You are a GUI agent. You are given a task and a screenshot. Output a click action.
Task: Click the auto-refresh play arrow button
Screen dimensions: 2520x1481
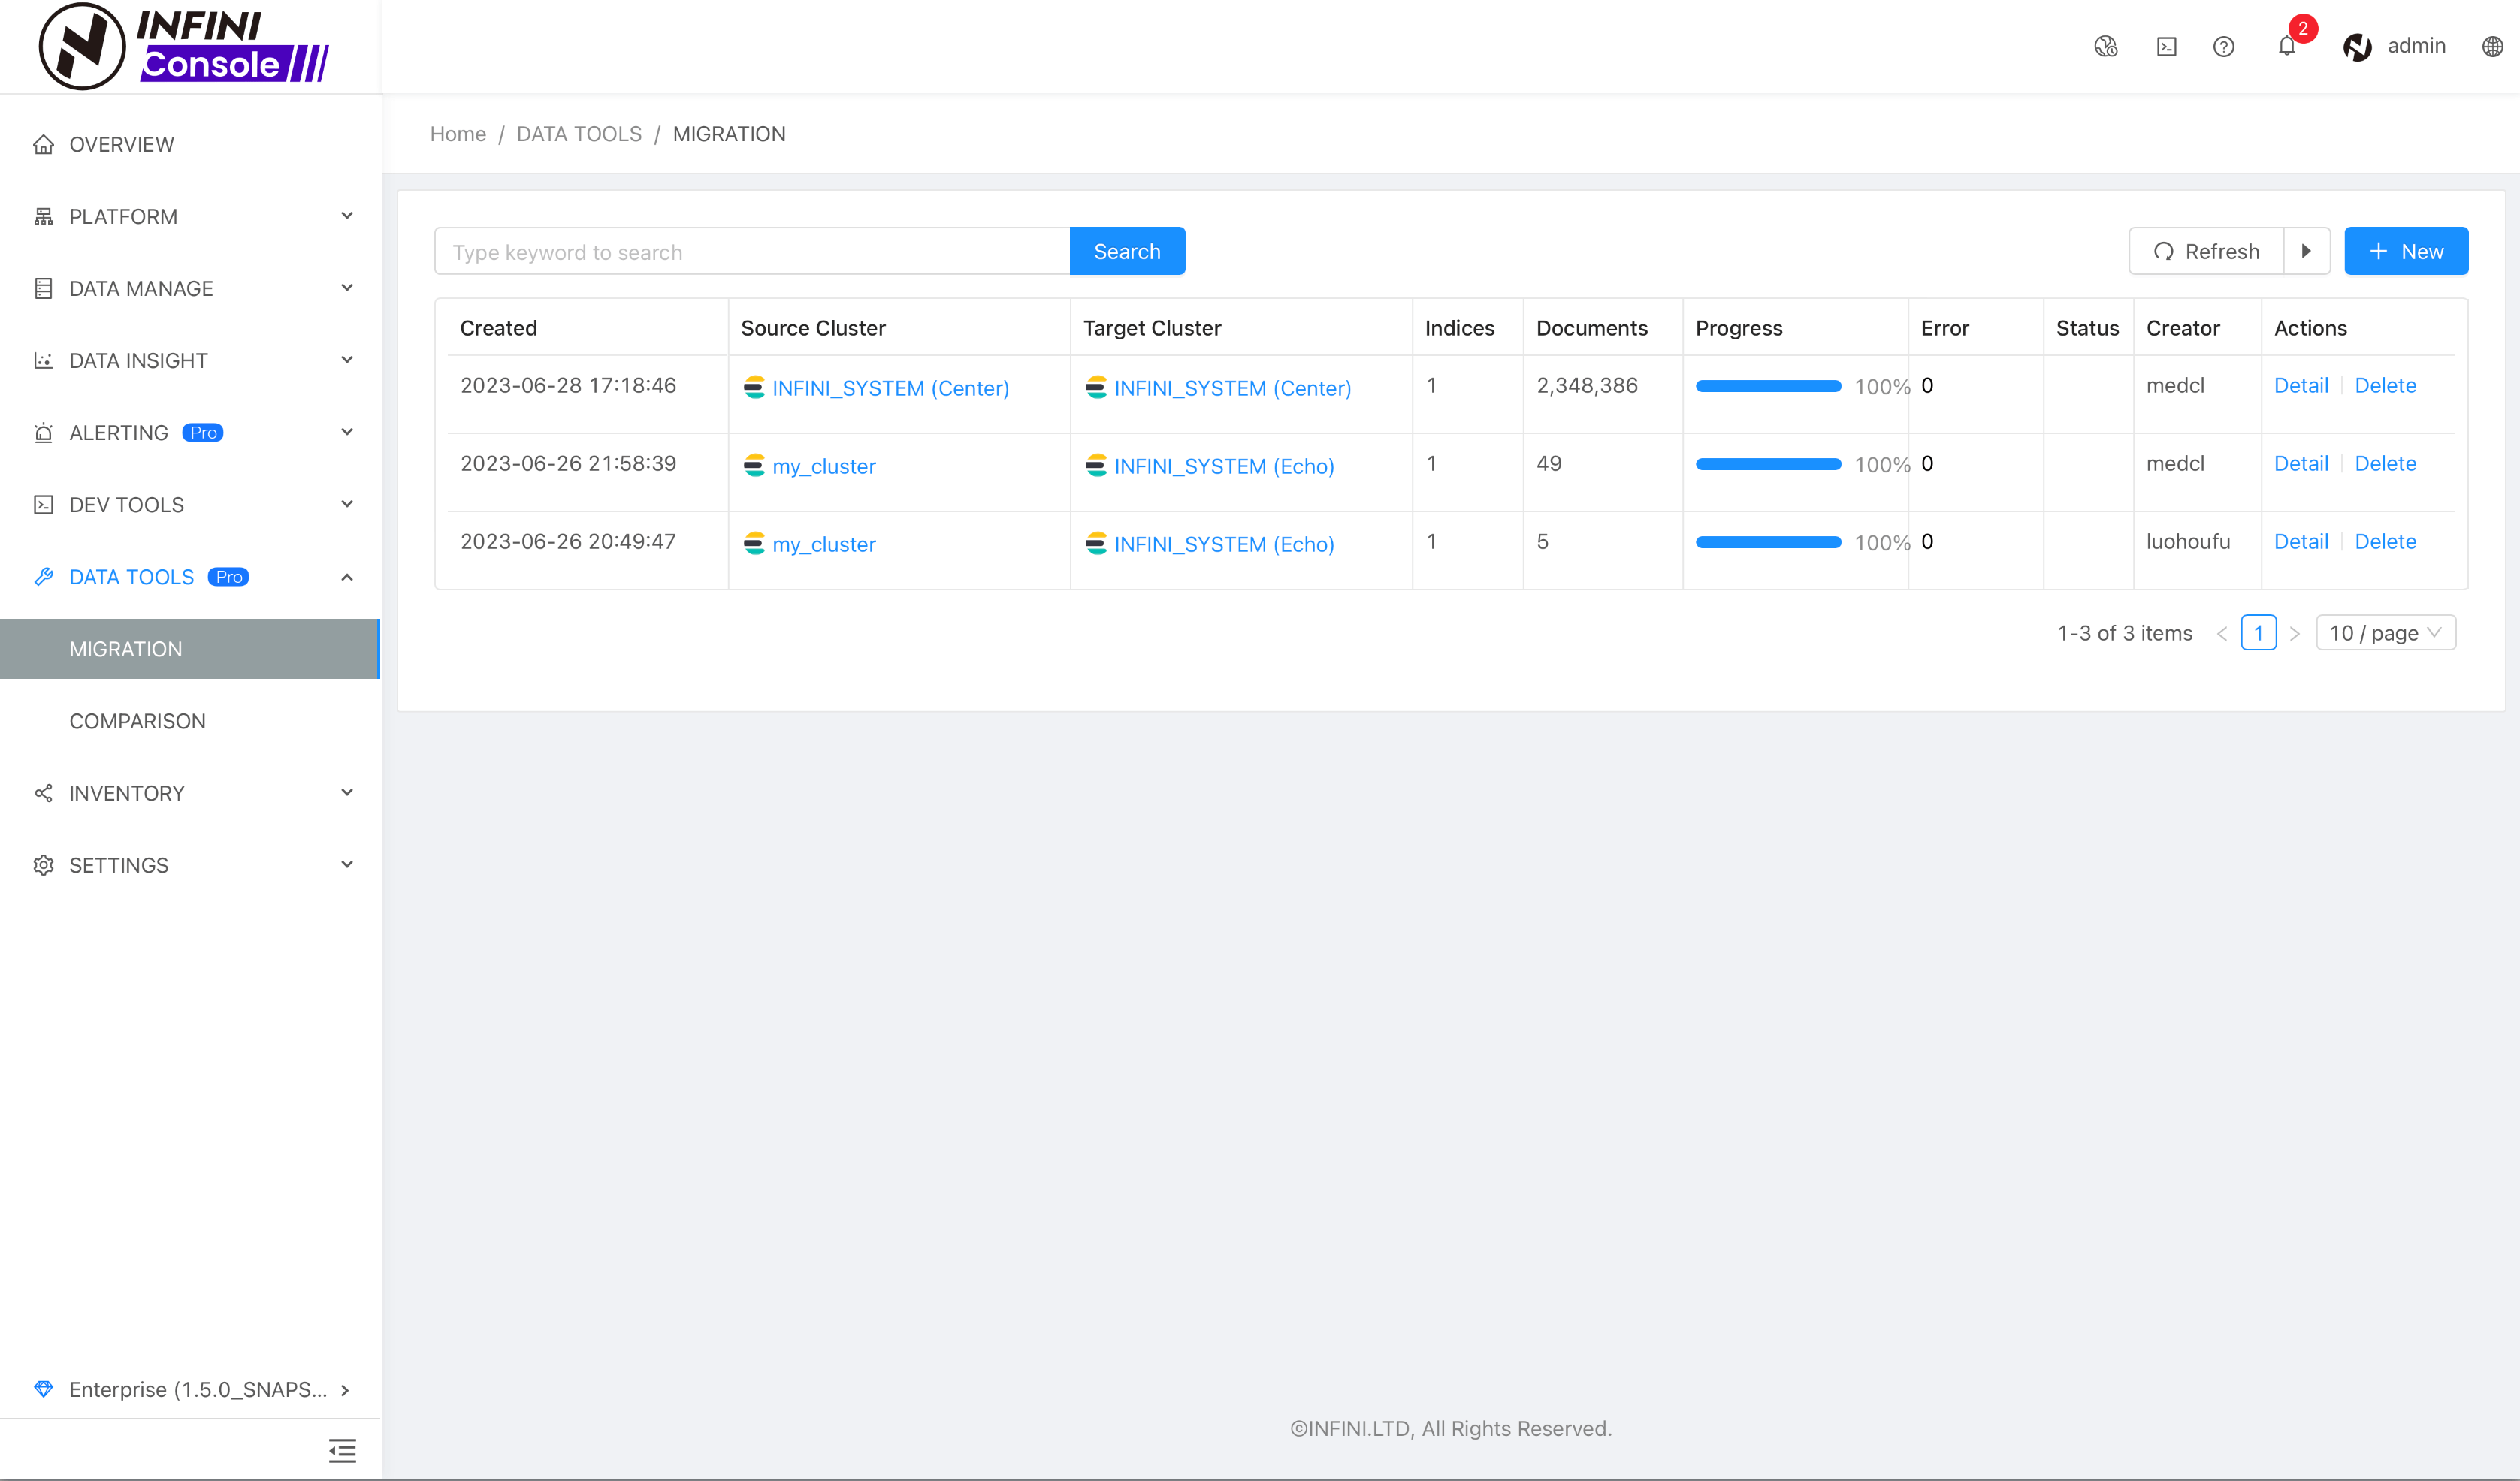click(x=2307, y=251)
